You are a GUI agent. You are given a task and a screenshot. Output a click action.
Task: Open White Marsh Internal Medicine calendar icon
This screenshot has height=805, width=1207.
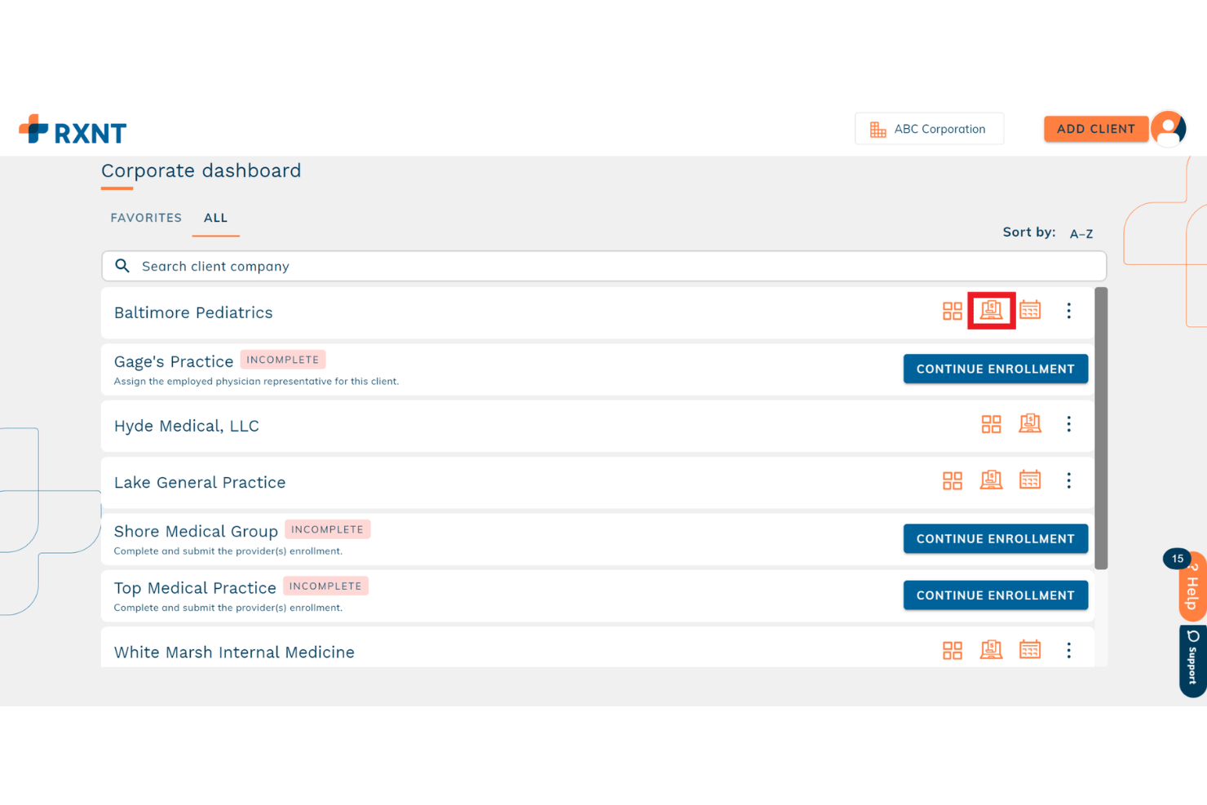pos(1030,649)
